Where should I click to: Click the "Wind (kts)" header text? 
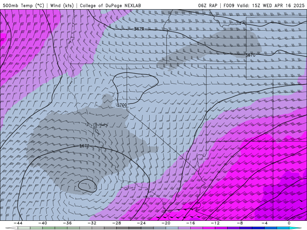click(x=62, y=5)
